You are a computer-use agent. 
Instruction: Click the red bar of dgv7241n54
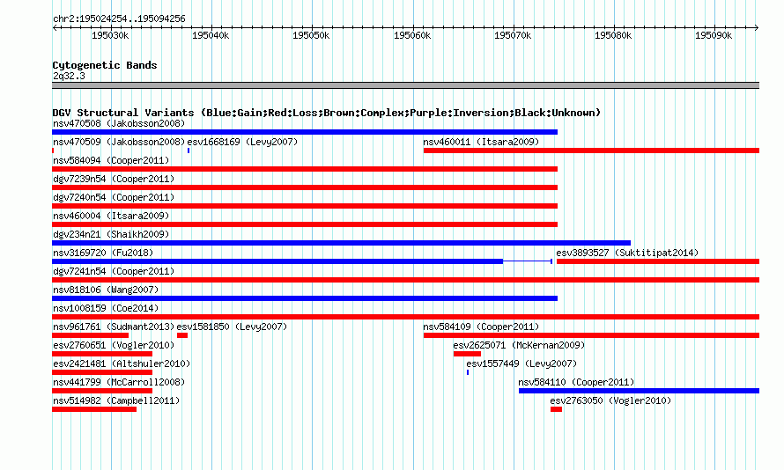point(405,280)
